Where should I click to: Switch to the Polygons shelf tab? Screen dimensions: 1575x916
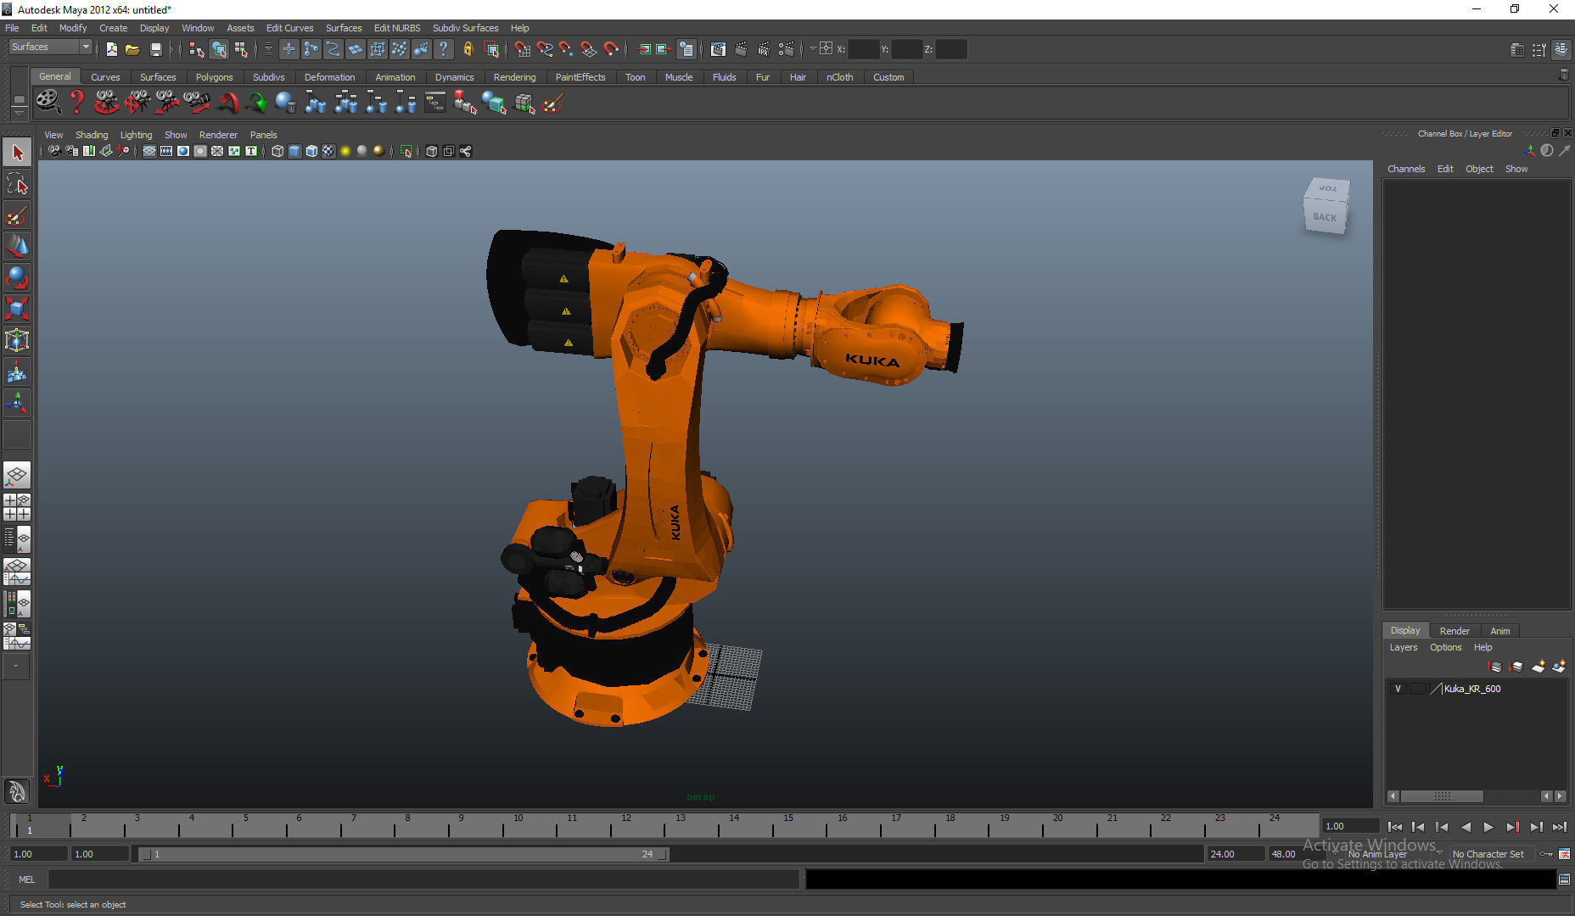[x=214, y=77]
